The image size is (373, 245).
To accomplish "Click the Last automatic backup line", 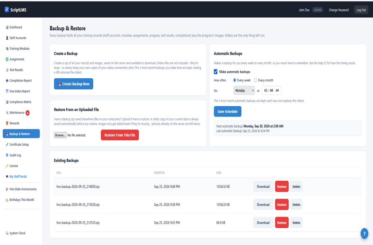I will coord(242,131).
